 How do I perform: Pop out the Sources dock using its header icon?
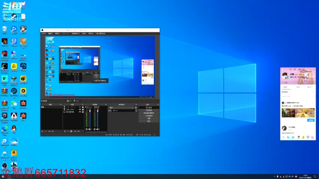click(83, 105)
